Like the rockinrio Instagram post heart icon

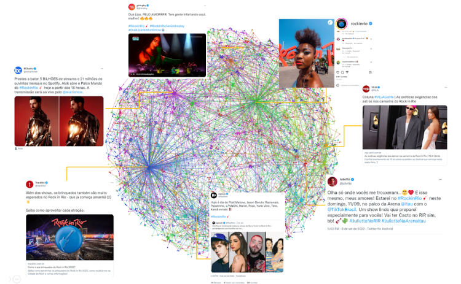337,72
